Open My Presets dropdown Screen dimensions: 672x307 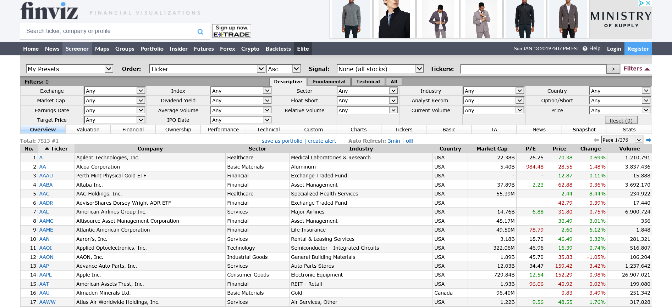[x=70, y=69]
